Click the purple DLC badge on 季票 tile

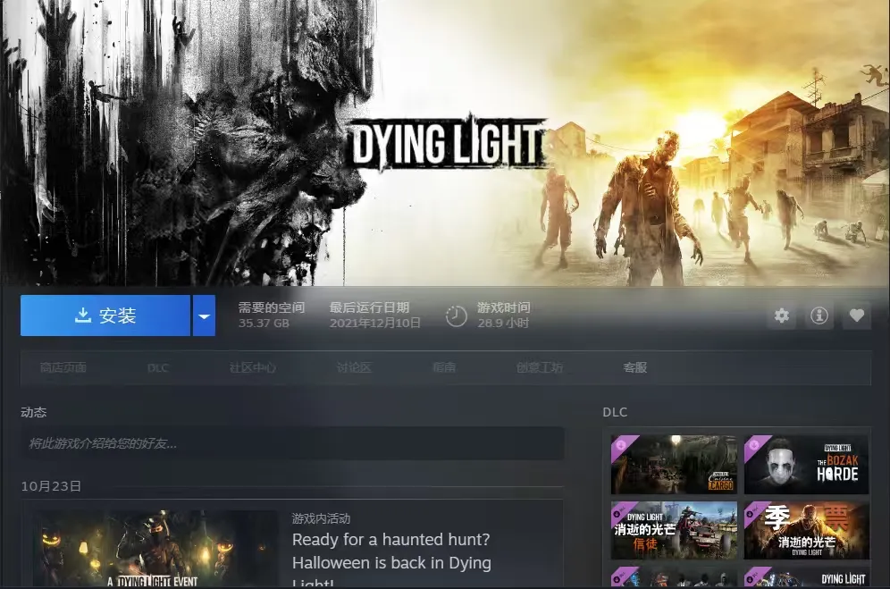tap(758, 513)
